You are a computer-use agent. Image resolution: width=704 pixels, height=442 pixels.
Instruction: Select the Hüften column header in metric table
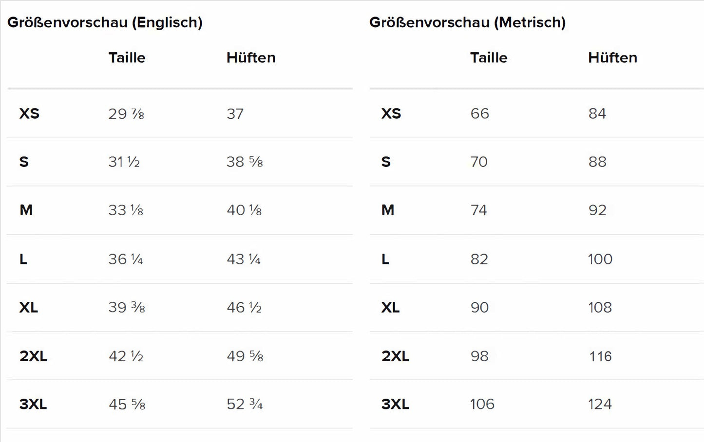click(612, 57)
